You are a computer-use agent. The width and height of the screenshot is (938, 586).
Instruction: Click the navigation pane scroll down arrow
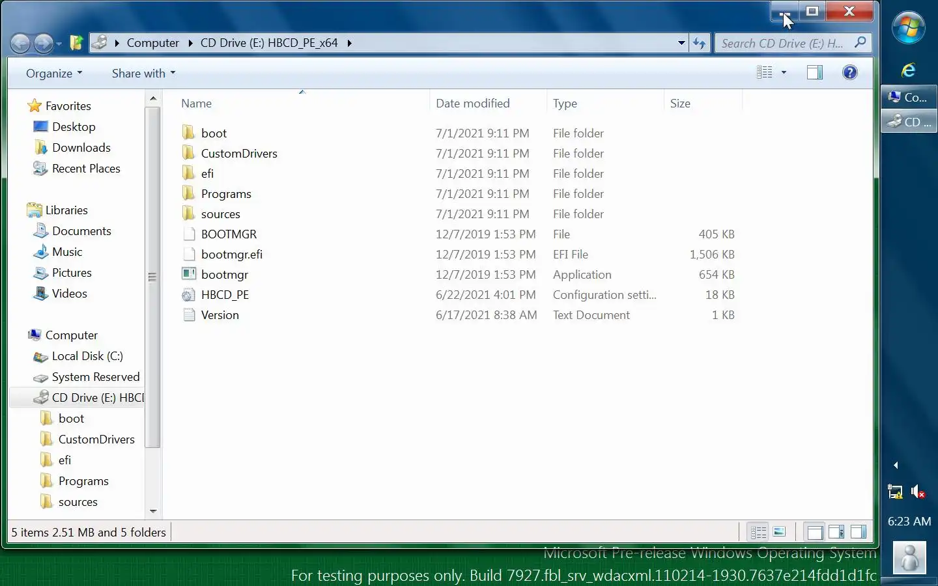[x=153, y=511]
